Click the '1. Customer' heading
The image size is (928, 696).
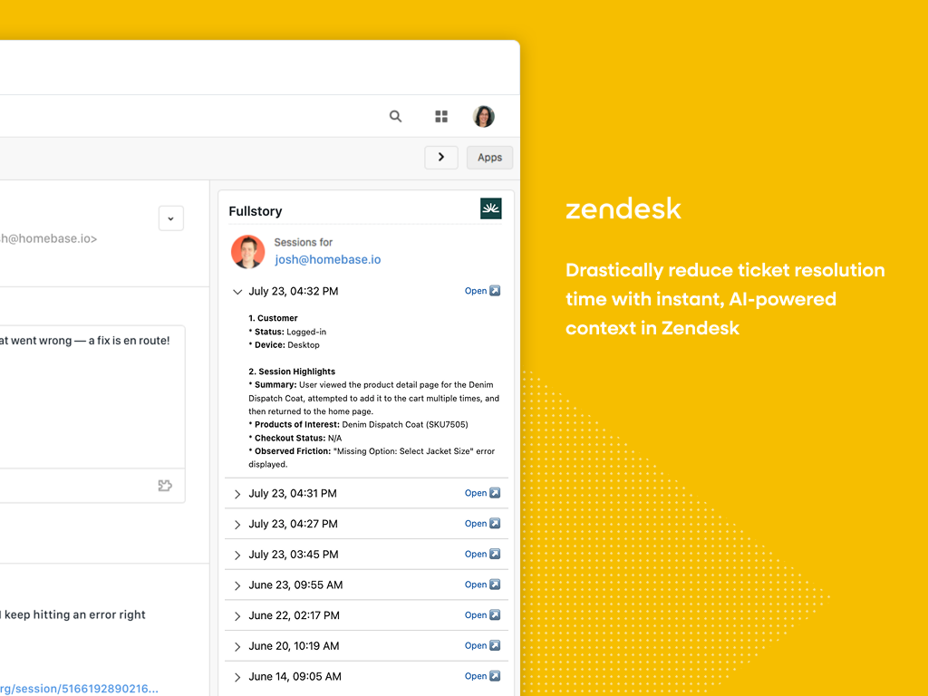tap(273, 318)
